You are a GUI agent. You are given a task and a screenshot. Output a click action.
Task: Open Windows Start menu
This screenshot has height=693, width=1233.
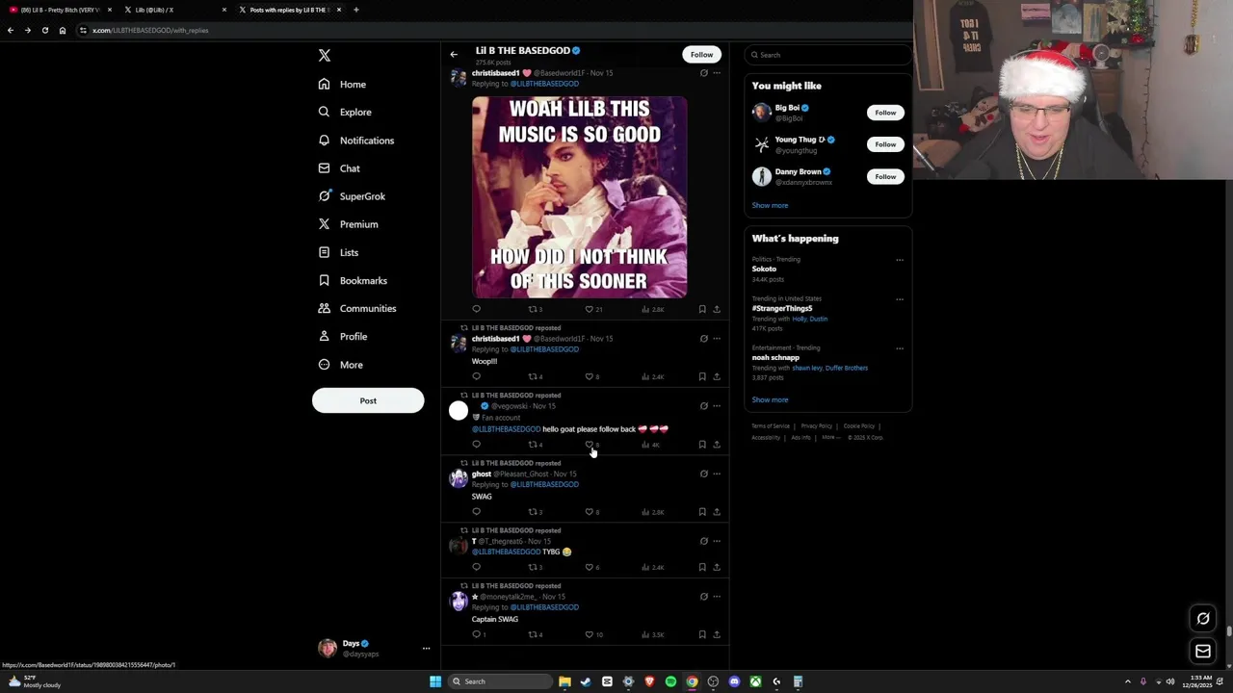435,681
